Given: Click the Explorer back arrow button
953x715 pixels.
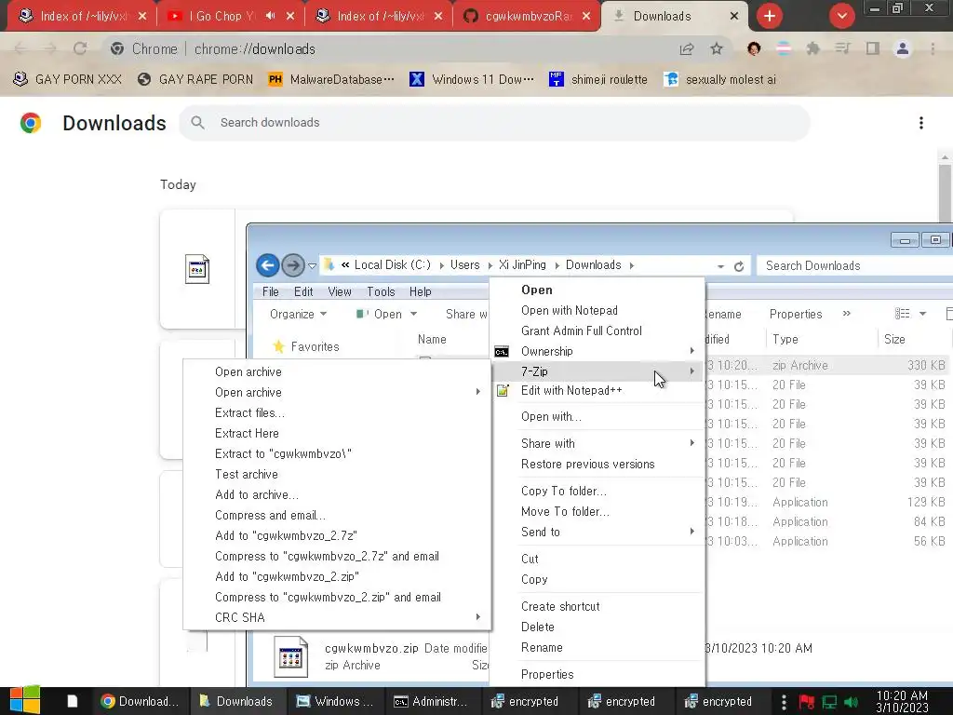Looking at the screenshot, I should [x=267, y=265].
